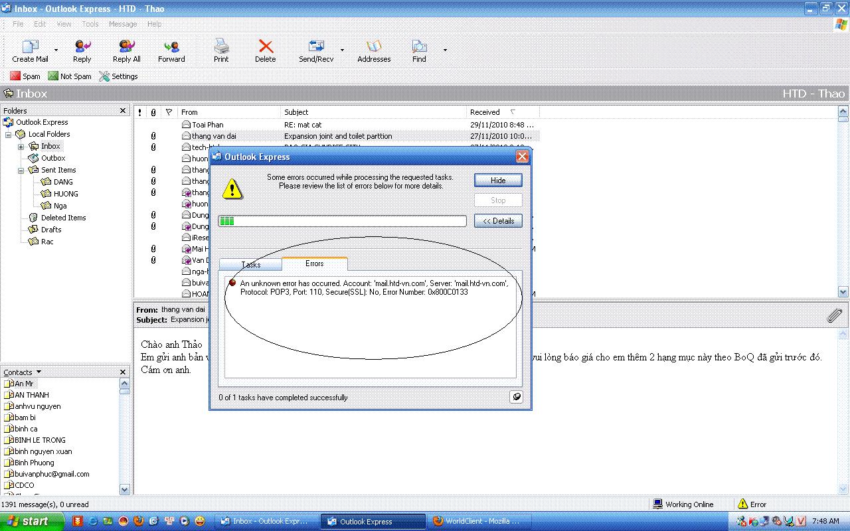Screen dimensions: 850x531
Task: Expand the Inbox tree node
Action: click(x=21, y=146)
